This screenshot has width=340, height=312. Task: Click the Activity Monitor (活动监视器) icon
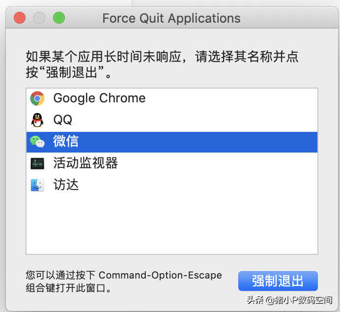tap(37, 163)
